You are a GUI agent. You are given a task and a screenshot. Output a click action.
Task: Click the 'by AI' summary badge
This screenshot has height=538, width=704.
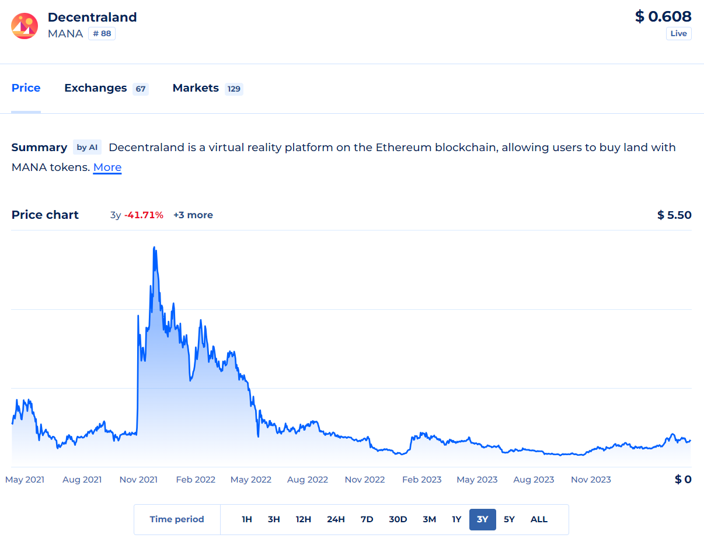[87, 147]
